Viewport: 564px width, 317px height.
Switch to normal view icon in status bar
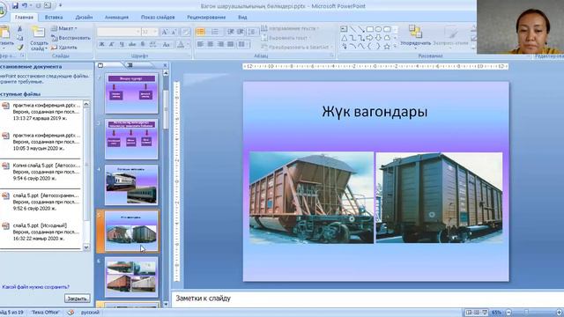click(x=469, y=313)
